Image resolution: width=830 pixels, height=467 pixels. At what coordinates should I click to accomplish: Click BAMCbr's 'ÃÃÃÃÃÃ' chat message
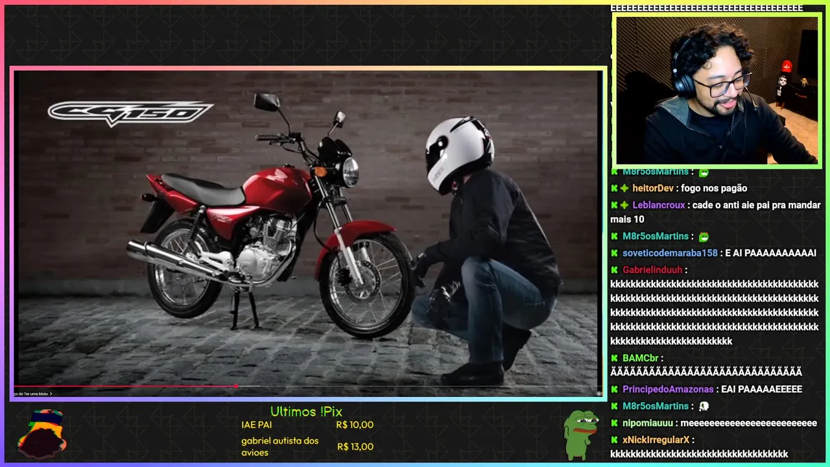706,372
